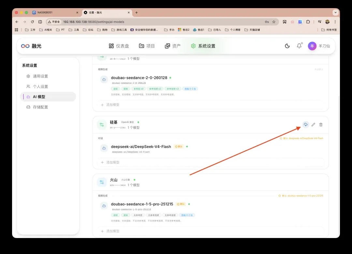Open the browser extensions puzzle icon
352x254 pixels.
308,22
